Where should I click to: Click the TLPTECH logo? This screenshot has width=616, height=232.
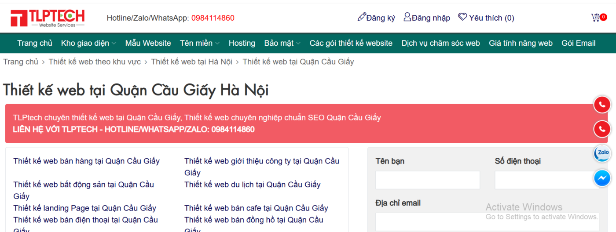48,18
